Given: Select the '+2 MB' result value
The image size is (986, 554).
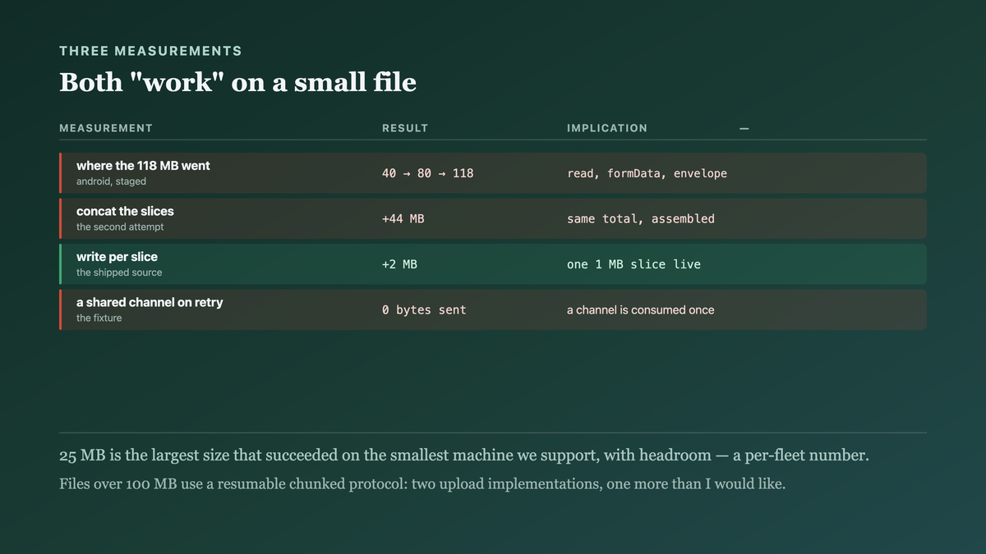Looking at the screenshot, I should pyautogui.click(x=399, y=264).
